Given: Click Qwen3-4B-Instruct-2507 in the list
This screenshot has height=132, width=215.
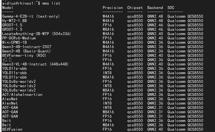Looking at the screenshot, I should click(27, 47).
